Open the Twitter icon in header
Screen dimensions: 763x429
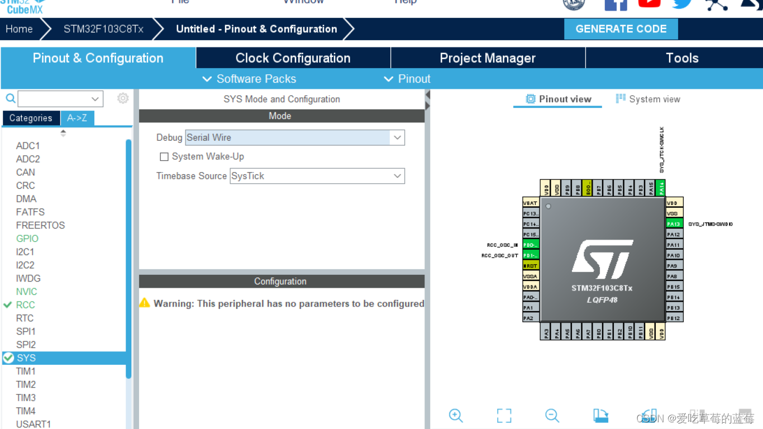(682, 3)
